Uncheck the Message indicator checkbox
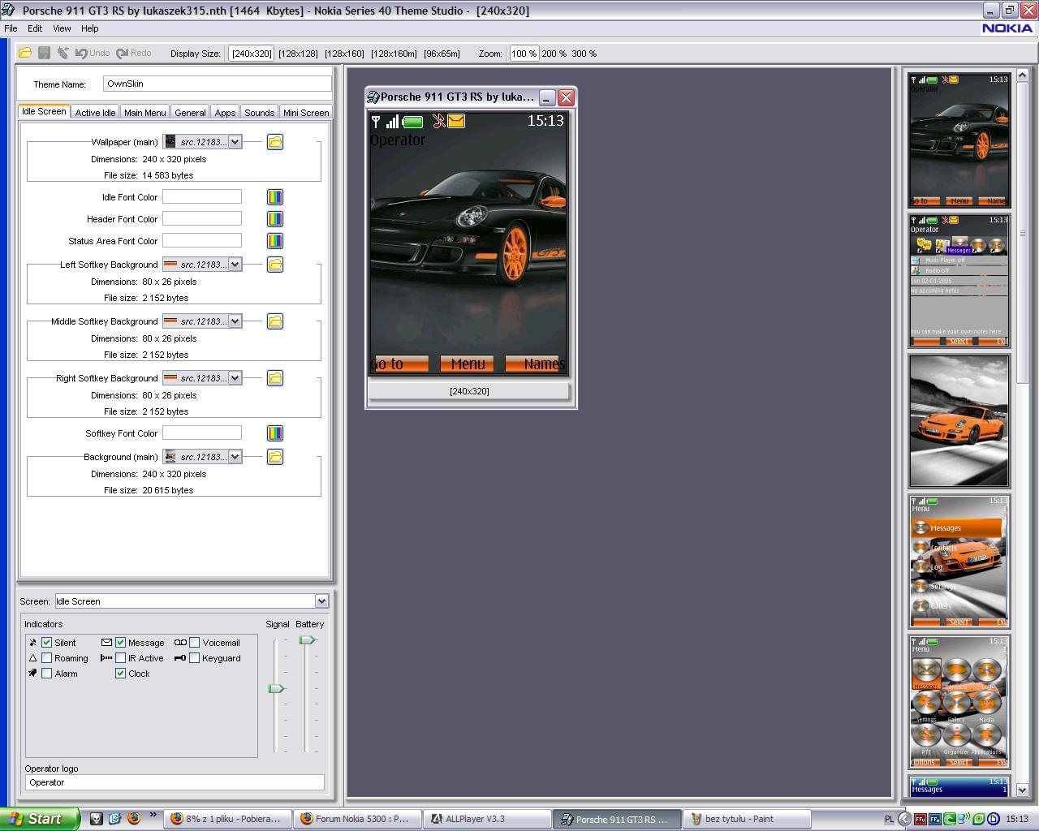Viewport: 1039px width, 831px height. pyautogui.click(x=120, y=643)
